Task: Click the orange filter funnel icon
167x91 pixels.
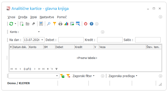Action: (55, 24)
